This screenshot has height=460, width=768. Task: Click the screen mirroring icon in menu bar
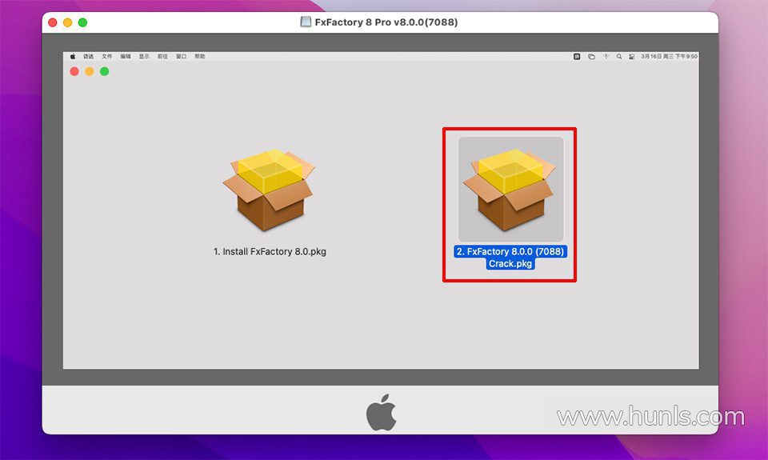(x=592, y=56)
